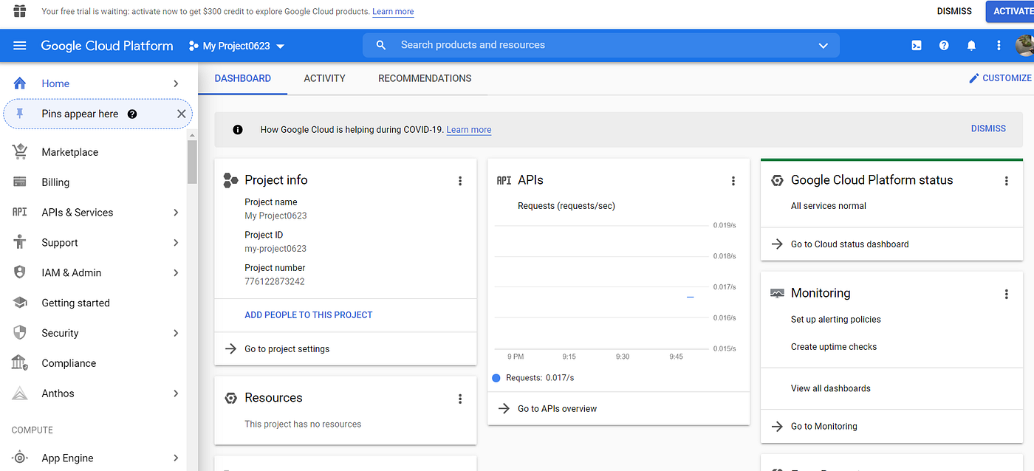The width and height of the screenshot is (1034, 471).
Task: Click the sidebar vertical scrollbar thumb
Action: [192, 162]
